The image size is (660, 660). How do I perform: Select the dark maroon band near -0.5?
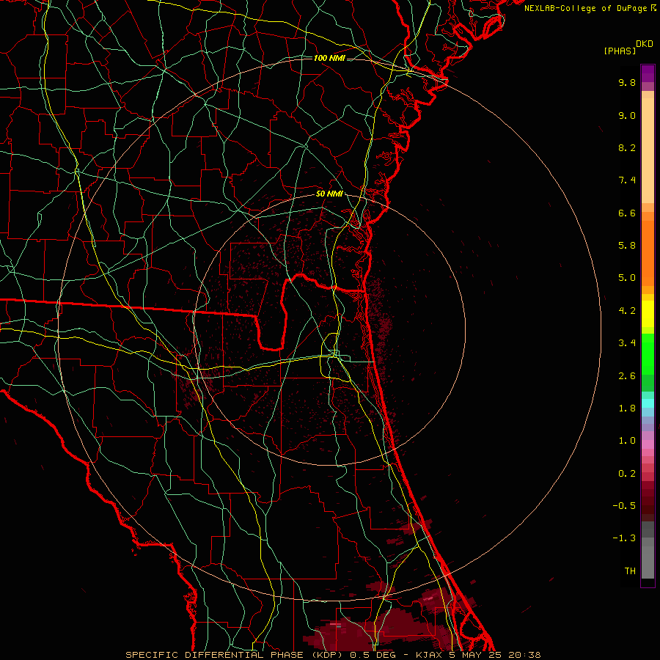pyautogui.click(x=648, y=505)
